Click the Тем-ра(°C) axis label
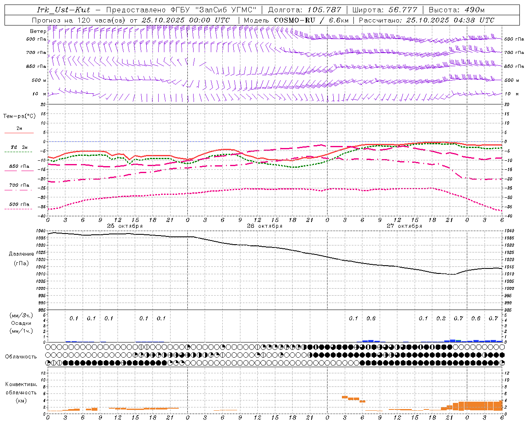The height and width of the screenshot is (421, 526). point(19,116)
